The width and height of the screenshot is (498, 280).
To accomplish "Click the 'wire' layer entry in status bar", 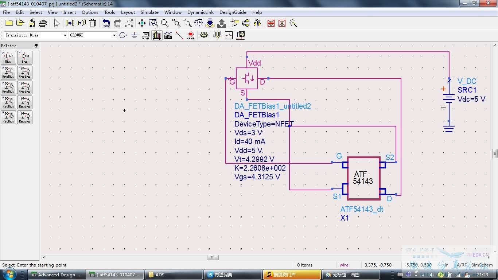I will 344,265.
